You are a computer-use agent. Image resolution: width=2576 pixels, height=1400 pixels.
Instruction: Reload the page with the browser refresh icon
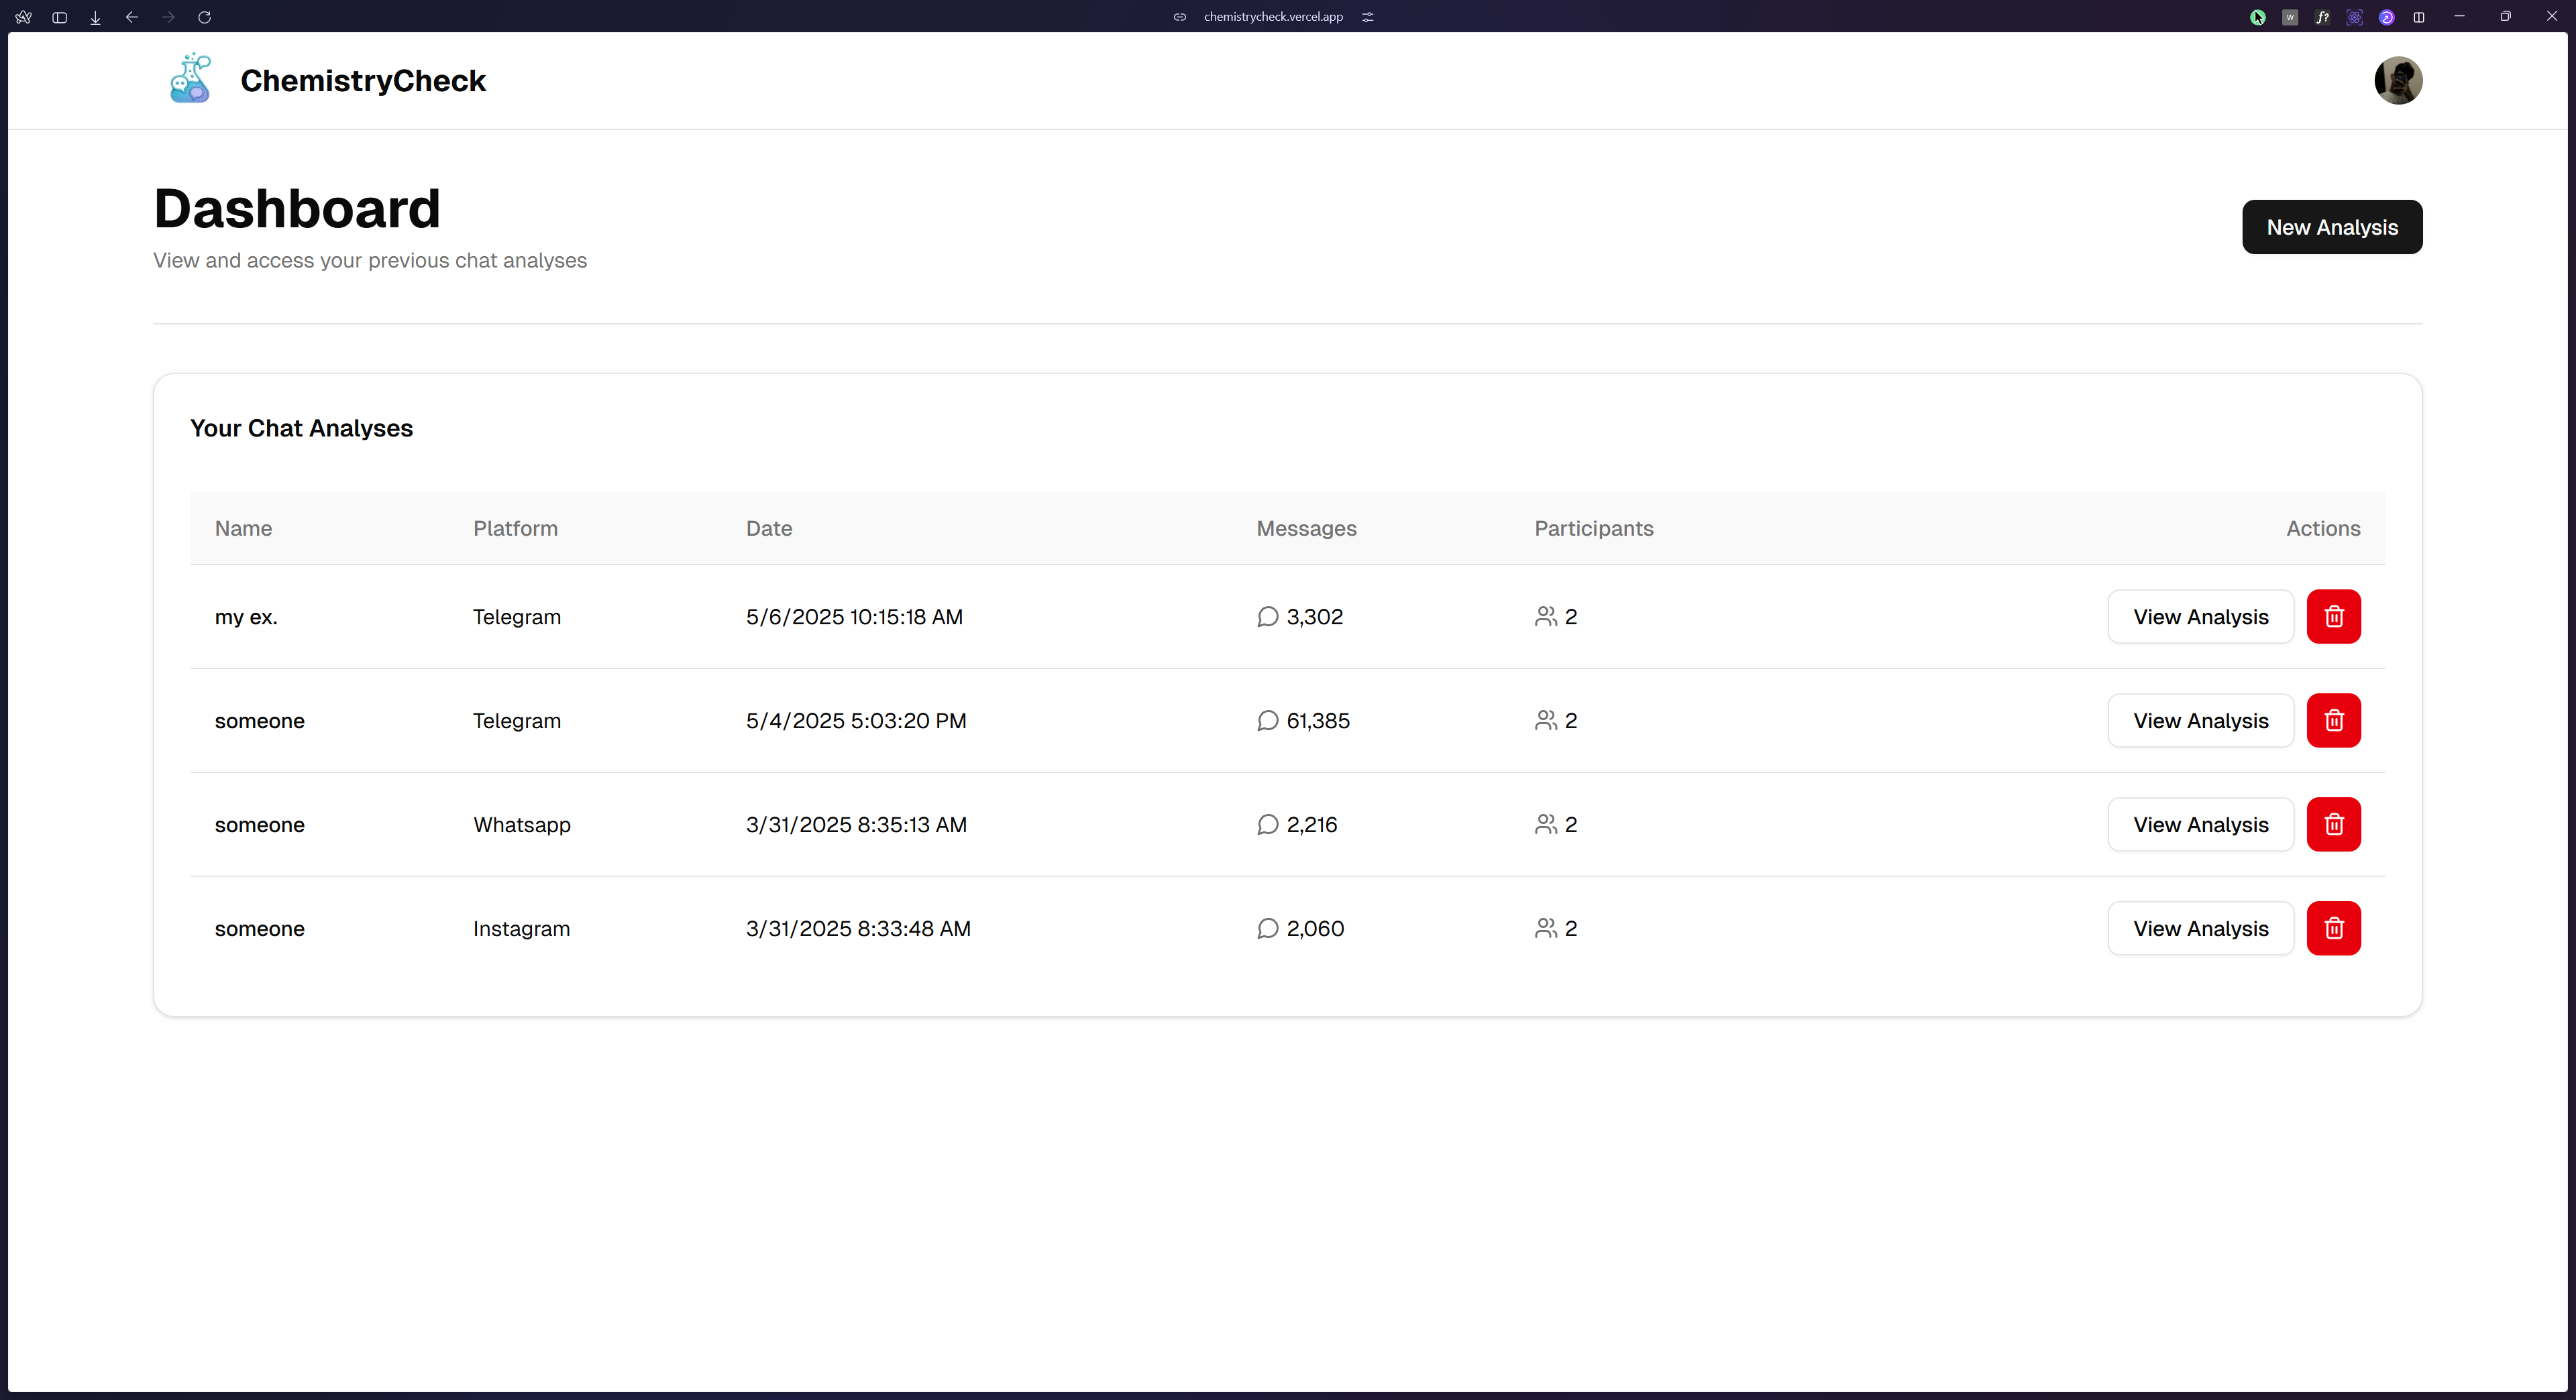pyautogui.click(x=204, y=17)
